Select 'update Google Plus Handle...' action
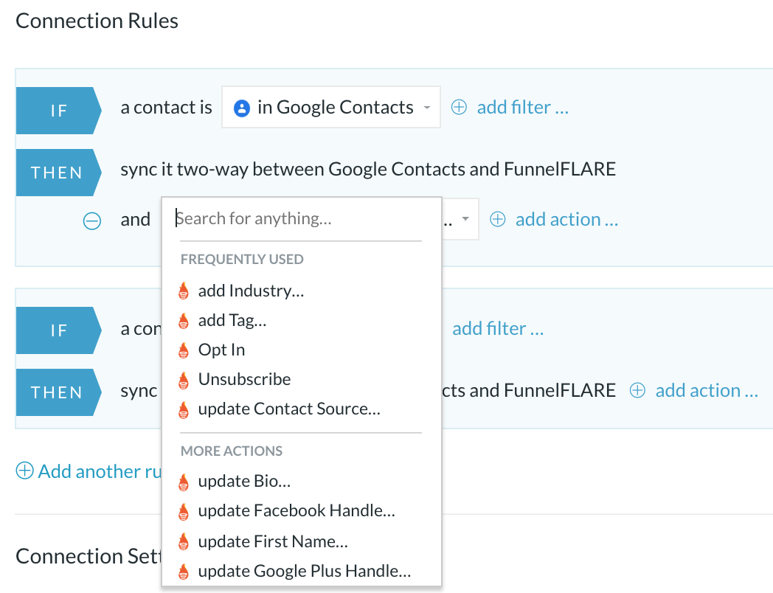Image resolution: width=773 pixels, height=593 pixels. [305, 572]
